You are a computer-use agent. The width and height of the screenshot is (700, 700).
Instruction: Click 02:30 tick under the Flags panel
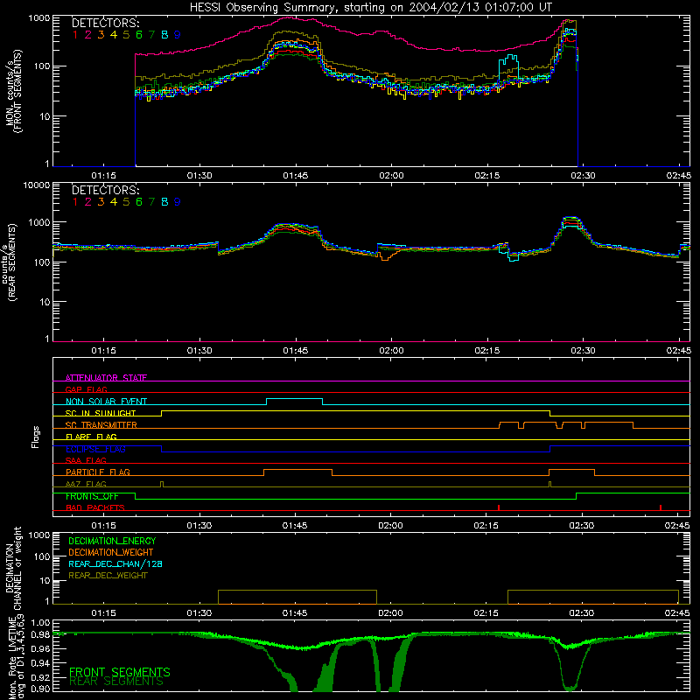pyautogui.click(x=582, y=526)
